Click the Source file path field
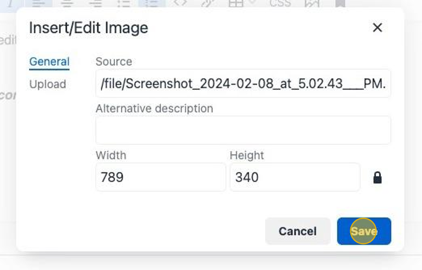 tap(243, 83)
